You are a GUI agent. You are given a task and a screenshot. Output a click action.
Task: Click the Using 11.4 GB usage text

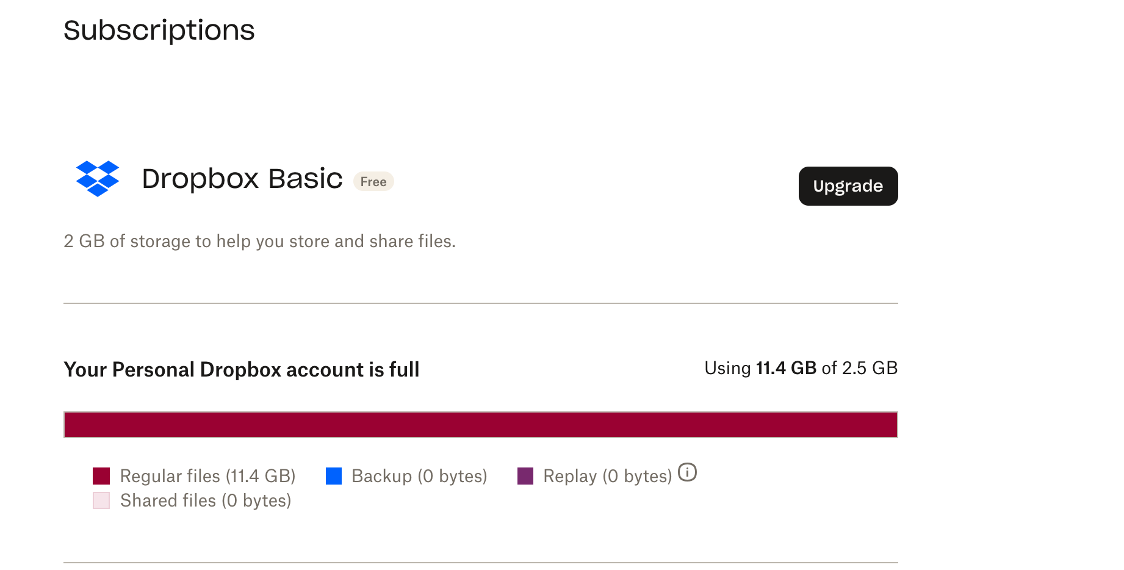tap(801, 368)
